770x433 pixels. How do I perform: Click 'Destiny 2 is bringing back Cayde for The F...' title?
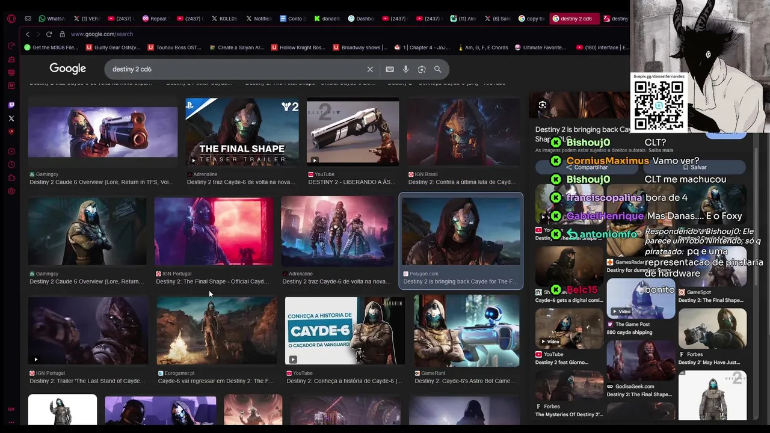460,281
